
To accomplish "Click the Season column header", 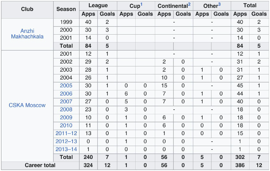I will (66, 9).
